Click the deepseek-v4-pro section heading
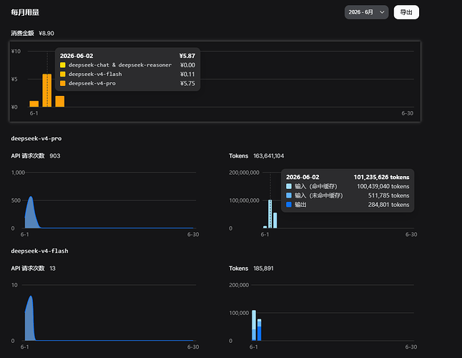The height and width of the screenshot is (358, 462). 36,139
